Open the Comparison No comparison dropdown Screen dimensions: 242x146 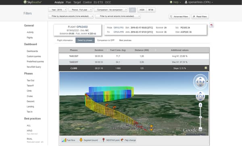point(111,10)
